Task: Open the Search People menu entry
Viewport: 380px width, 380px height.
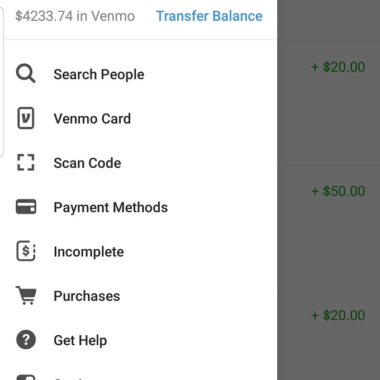Action: 139,74
